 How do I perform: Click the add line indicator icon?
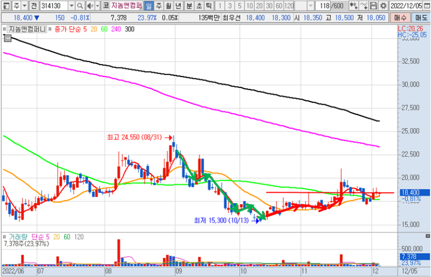[x=364, y=5]
